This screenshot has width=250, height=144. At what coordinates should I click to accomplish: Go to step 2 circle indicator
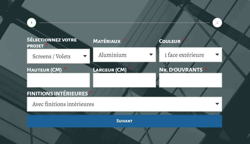(x=217, y=23)
